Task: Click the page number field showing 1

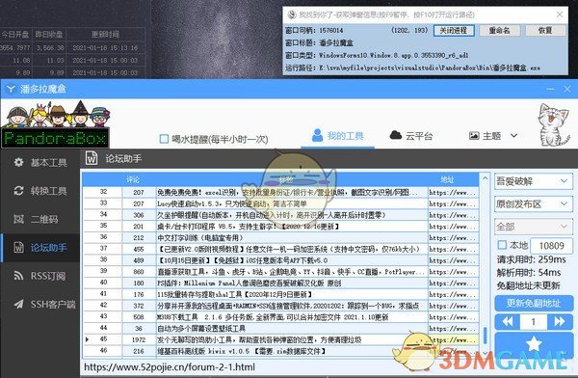Action: coord(533,322)
